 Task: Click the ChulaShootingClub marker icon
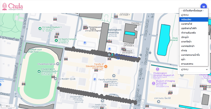point(58,64)
